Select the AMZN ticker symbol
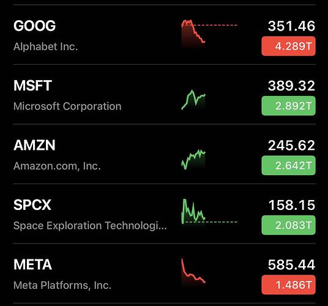The image size is (328, 306). tap(34, 145)
